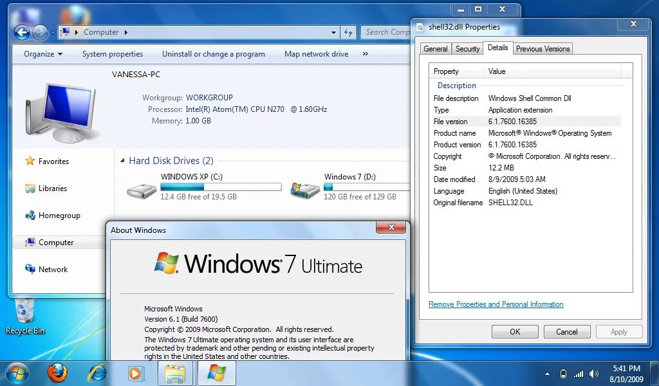
Task: Open Favorites in the navigation pane
Action: point(53,161)
